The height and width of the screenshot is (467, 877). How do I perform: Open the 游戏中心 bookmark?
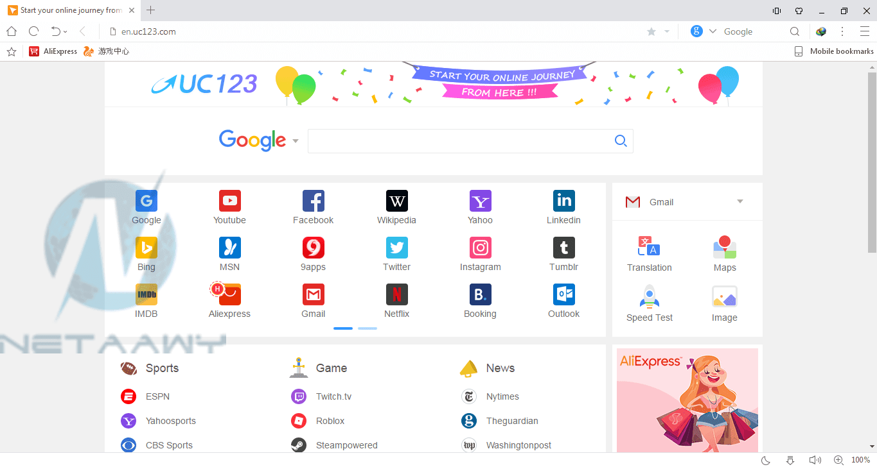[107, 51]
